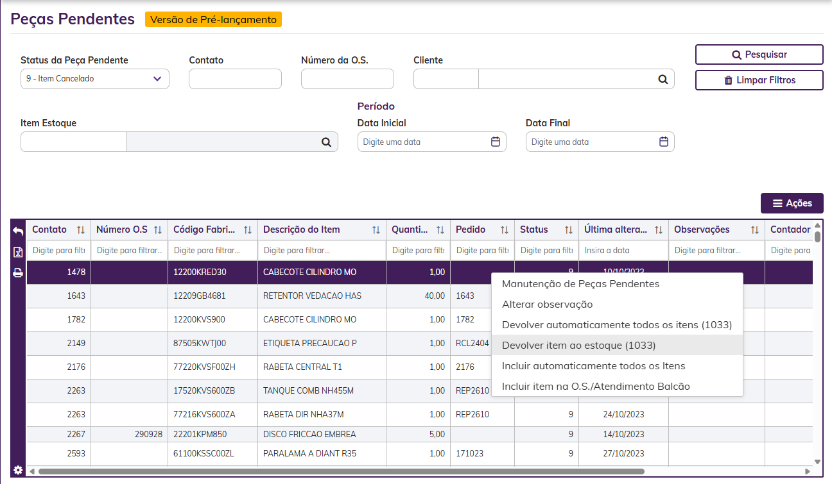Sort the Status column arrows
Image resolution: width=832 pixels, height=484 pixels.
click(x=569, y=230)
